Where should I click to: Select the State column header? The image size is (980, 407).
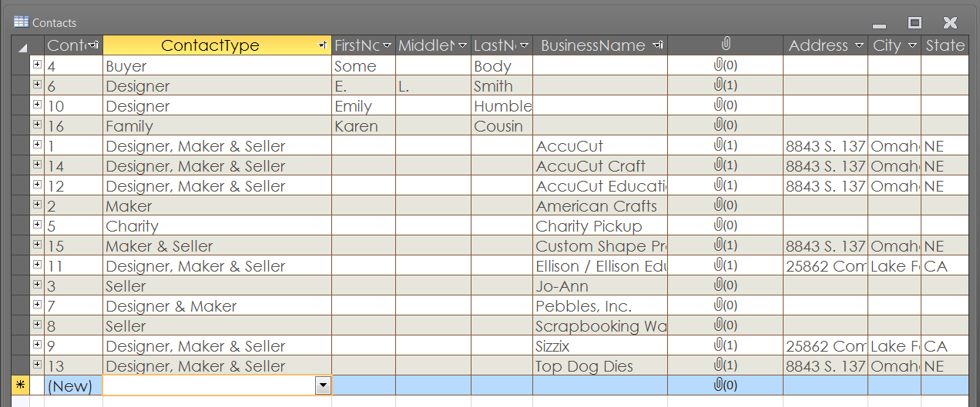pos(945,45)
